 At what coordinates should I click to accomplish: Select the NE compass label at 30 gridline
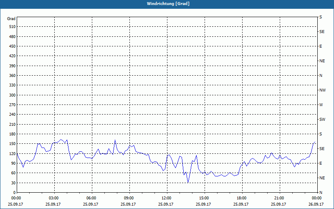(x=322, y=178)
